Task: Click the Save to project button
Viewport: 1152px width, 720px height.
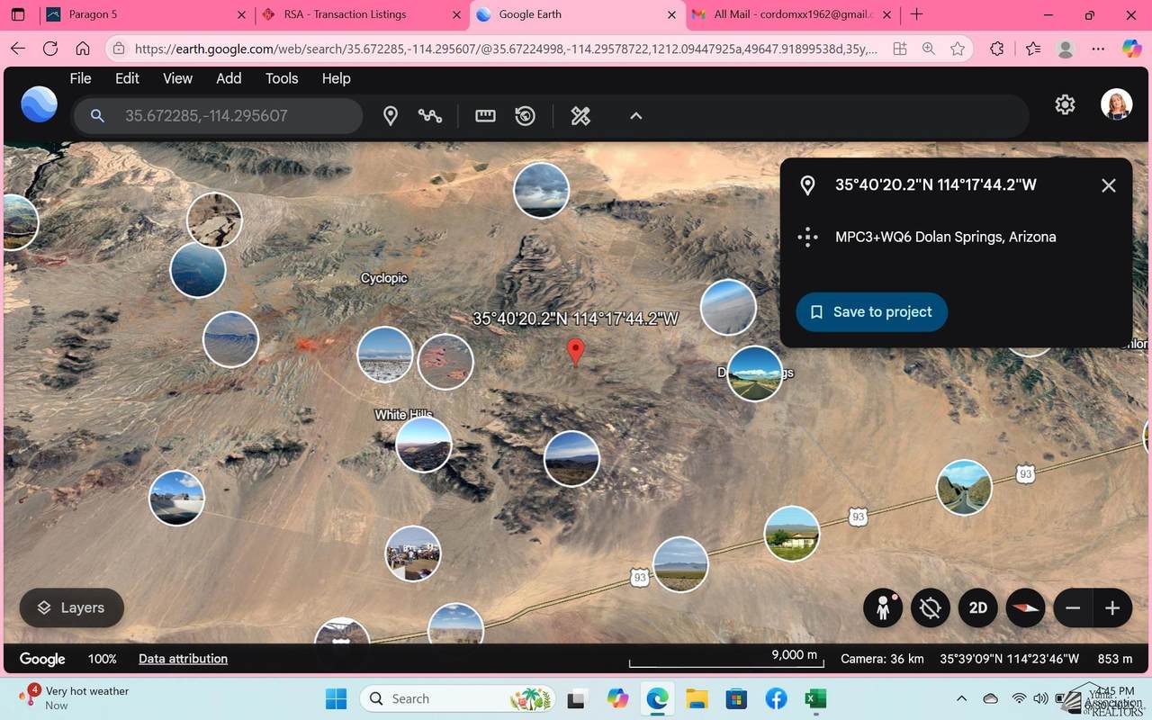Action: pyautogui.click(x=871, y=312)
